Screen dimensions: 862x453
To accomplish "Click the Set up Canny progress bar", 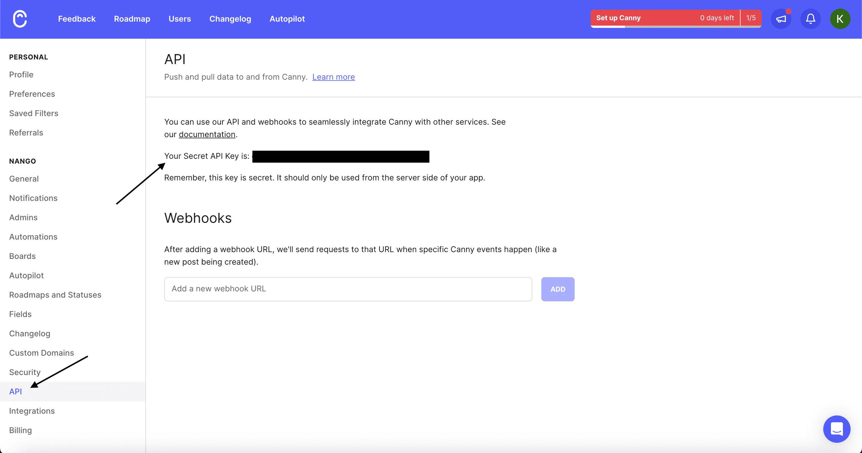I will [x=664, y=18].
